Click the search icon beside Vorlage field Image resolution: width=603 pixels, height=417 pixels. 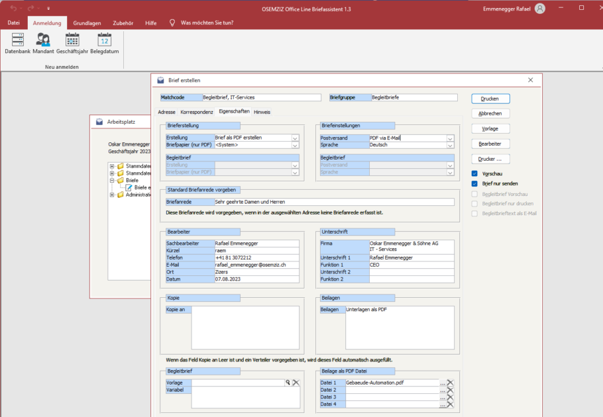click(288, 383)
